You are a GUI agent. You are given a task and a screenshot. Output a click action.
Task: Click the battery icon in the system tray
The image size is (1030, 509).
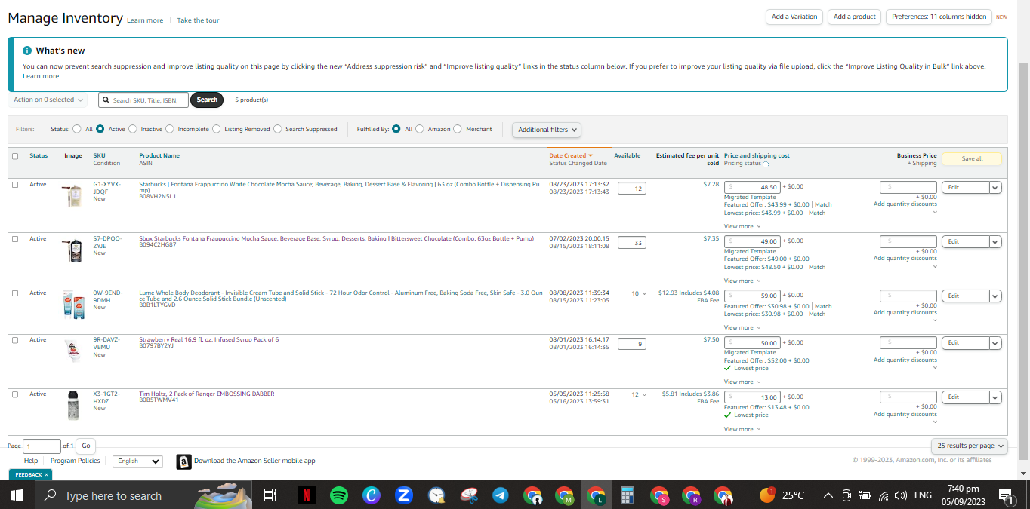[x=865, y=495]
